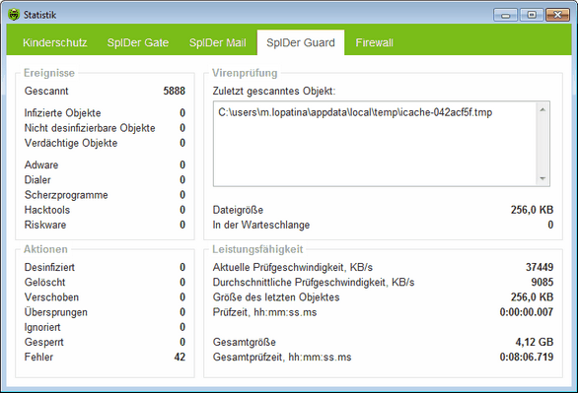Click the Gescannt value 5888
578x393 pixels.
[175, 91]
